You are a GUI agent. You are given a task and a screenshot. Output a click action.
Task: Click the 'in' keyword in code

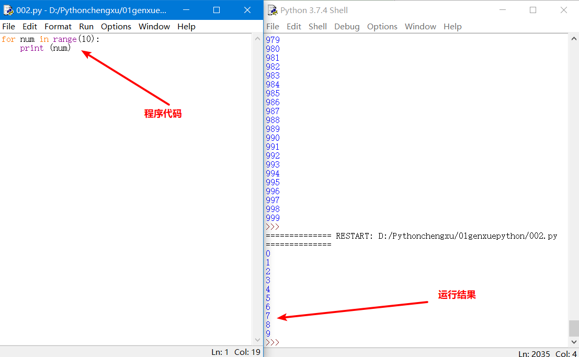[x=44, y=39]
